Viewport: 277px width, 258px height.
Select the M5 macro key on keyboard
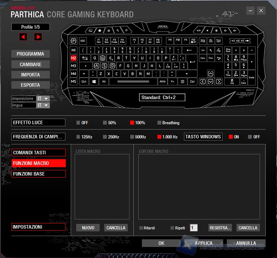(x=74, y=81)
